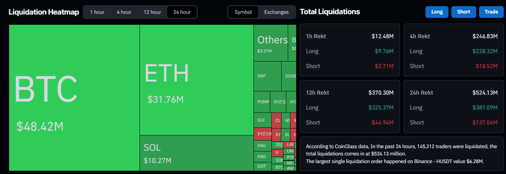
Task: Select the red LAB heatmap cell
Action: pyautogui.click(x=289, y=145)
